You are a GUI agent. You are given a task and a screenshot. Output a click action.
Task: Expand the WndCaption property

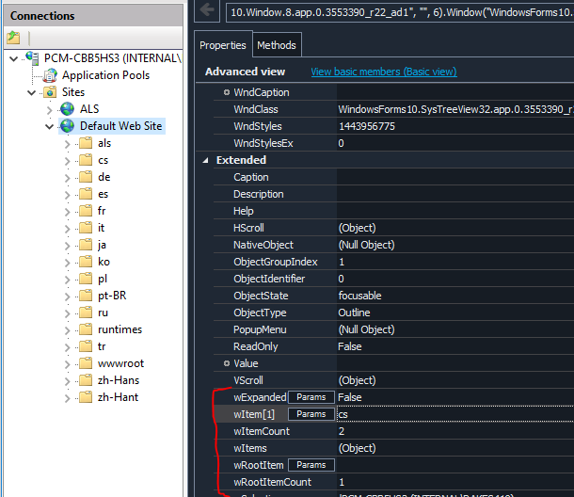[226, 92]
